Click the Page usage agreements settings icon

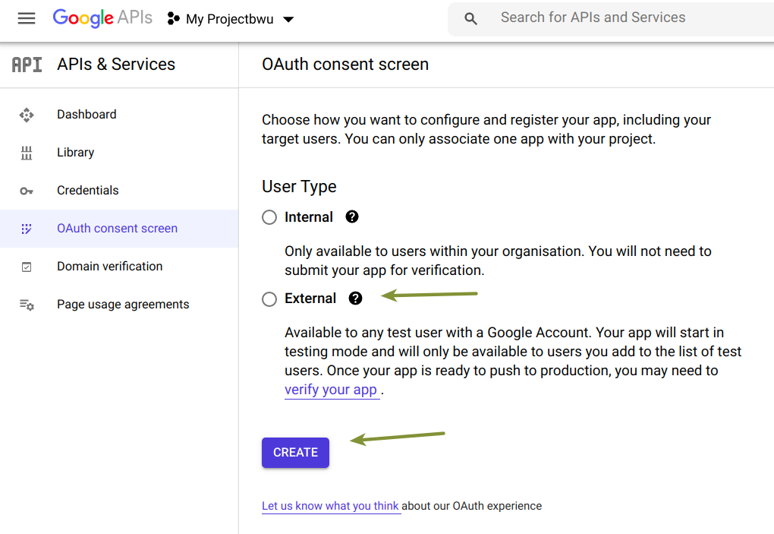click(x=27, y=305)
